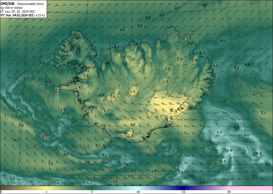Select the 1.6 value on the glacier

132,91
